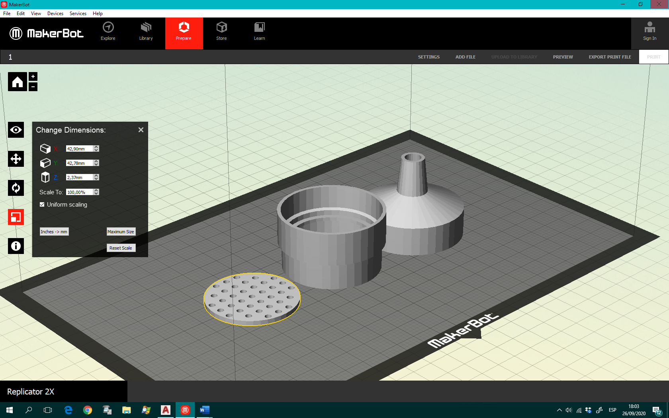The height and width of the screenshot is (418, 669).
Task: Click the home view icon
Action: tap(18, 82)
